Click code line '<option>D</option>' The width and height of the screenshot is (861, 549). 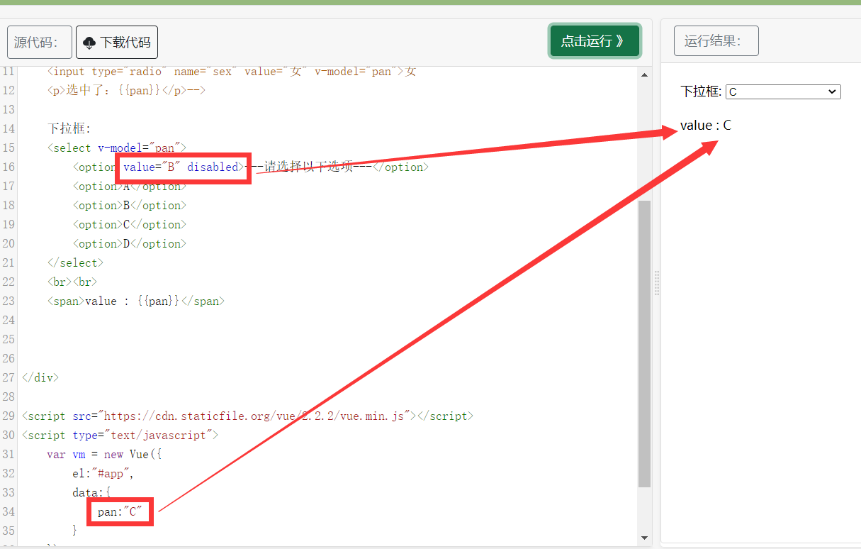(129, 243)
